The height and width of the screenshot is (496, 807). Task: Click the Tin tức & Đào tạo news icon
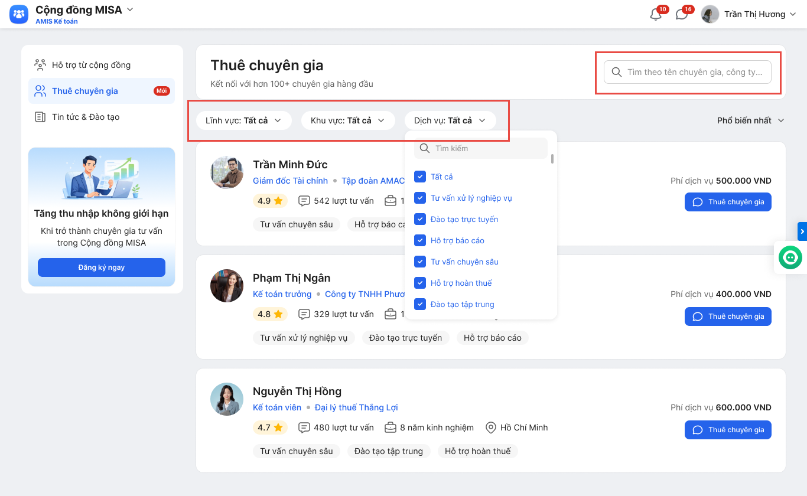(40, 117)
